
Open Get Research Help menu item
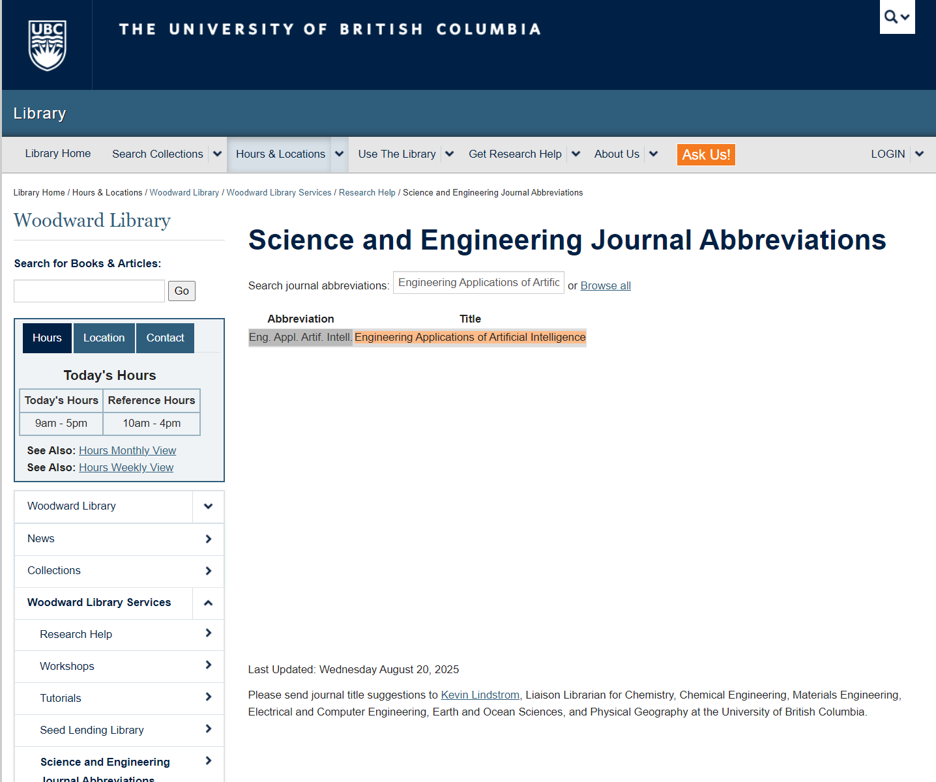point(515,154)
